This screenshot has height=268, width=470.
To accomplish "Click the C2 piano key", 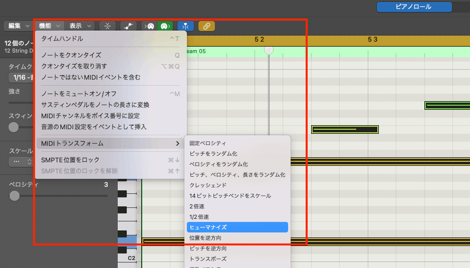I will click(127, 258).
